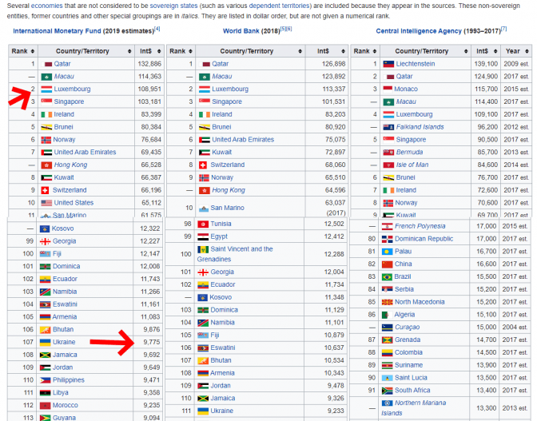Click the Brazil flag icon
Screen dimensions: 537x421
388,276
